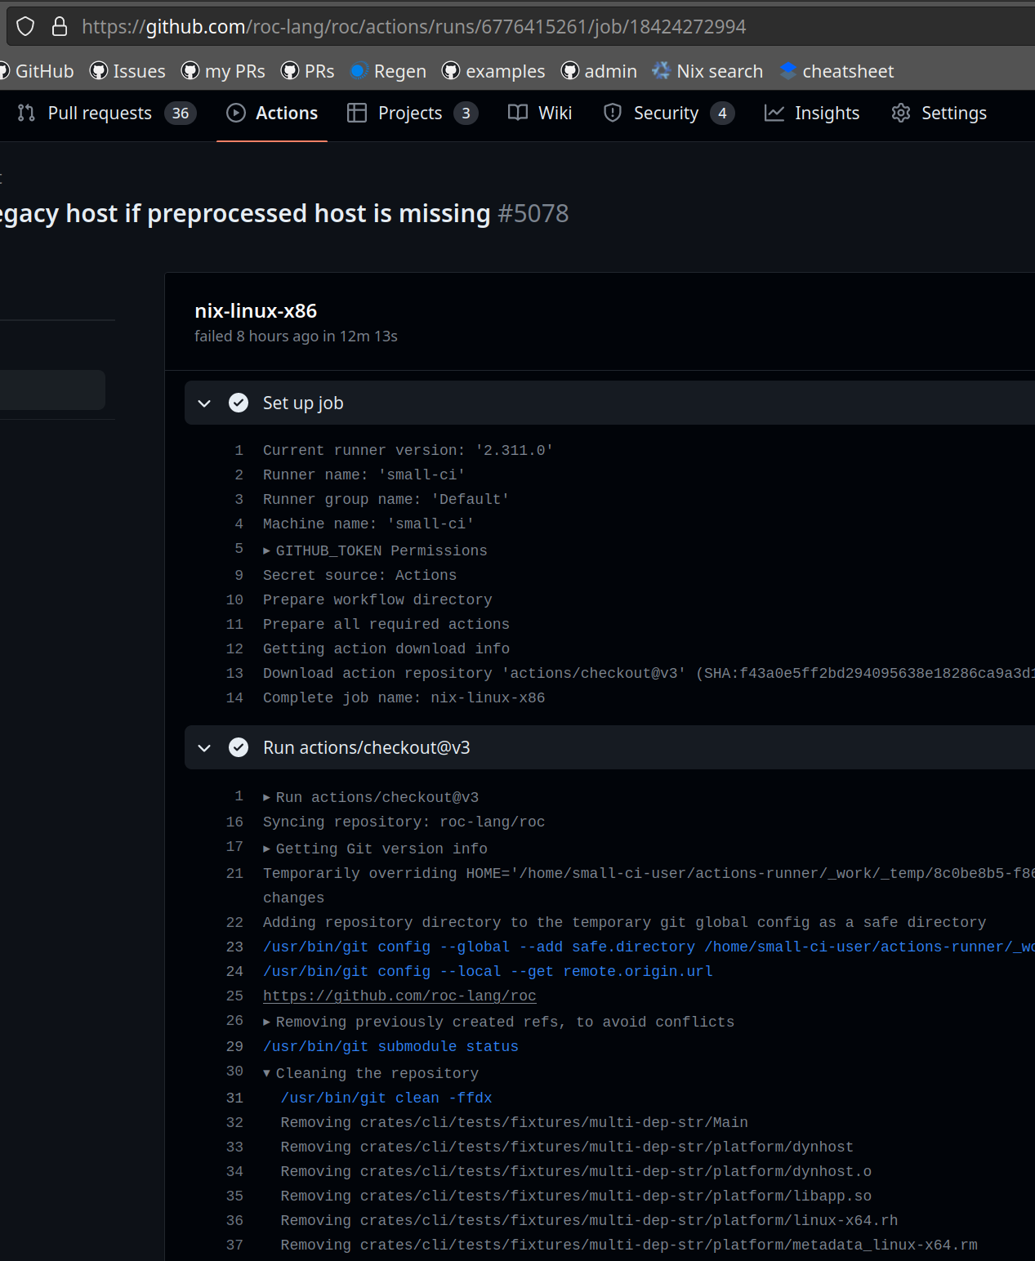Open the cheatsheet bookmark
This screenshot has width=1035, height=1261.
[x=836, y=71]
